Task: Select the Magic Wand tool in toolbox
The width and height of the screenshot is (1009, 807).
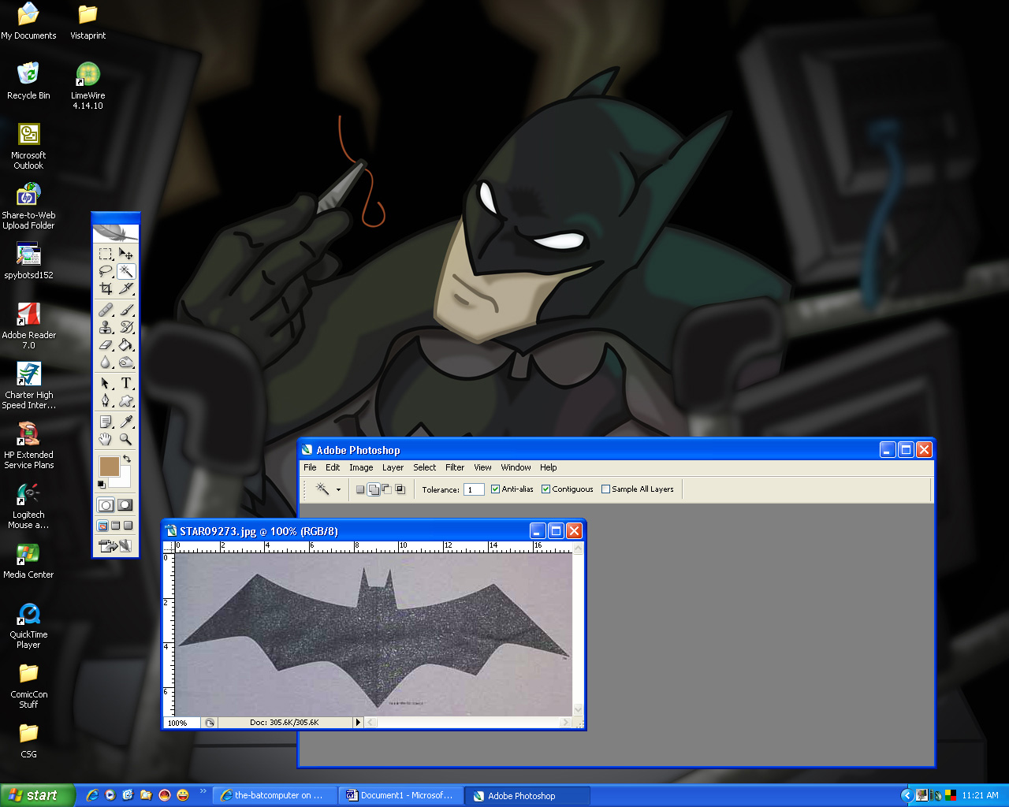Action: (126, 271)
